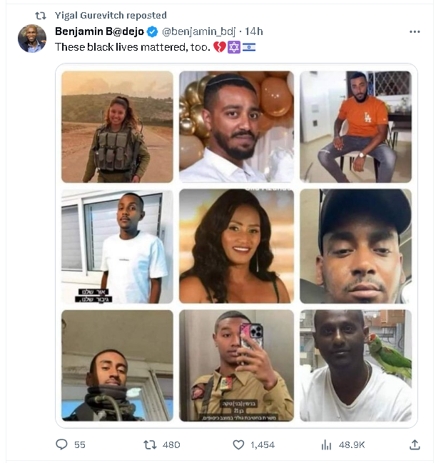436x463 pixels.
Task: Like the tweet with the heart icon
Action: coord(238,444)
